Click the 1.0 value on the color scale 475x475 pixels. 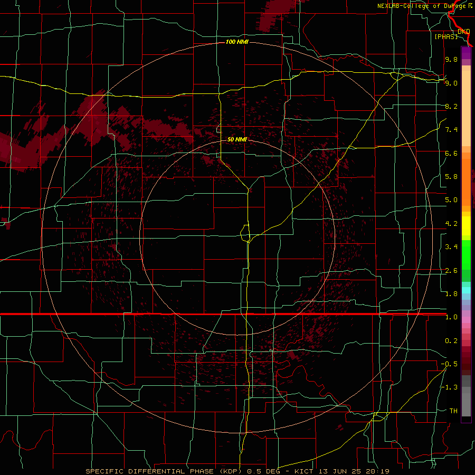pos(451,317)
